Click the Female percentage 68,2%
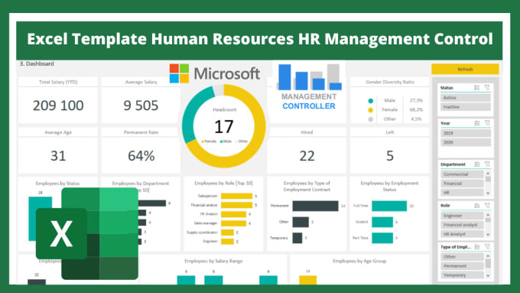520x293 pixels. pyautogui.click(x=416, y=109)
